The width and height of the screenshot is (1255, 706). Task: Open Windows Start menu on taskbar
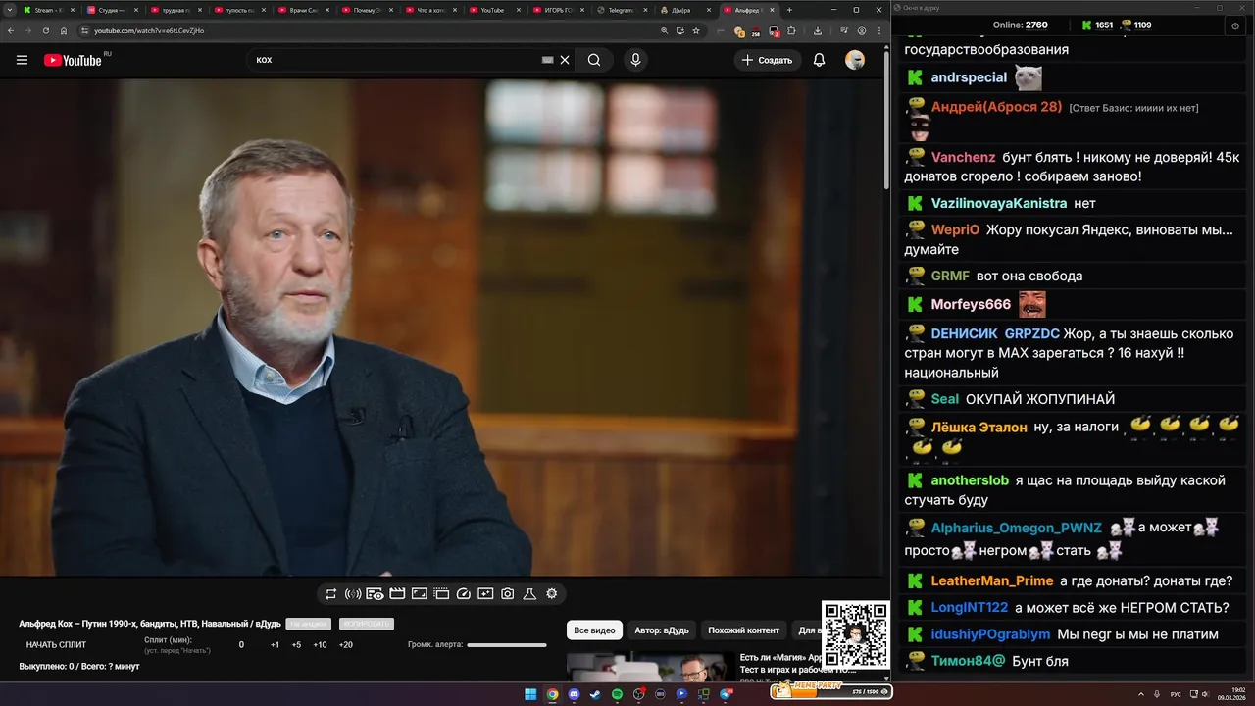point(530,694)
